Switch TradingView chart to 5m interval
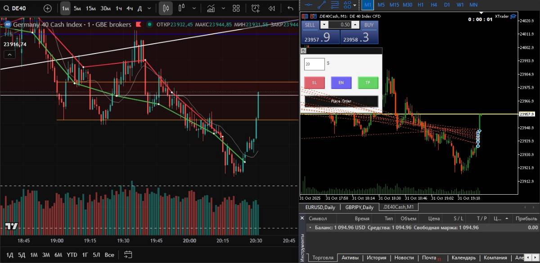 click(77, 8)
